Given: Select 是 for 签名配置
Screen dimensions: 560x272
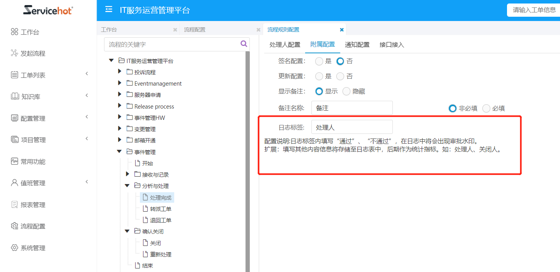Looking at the screenshot, I should 319,61.
